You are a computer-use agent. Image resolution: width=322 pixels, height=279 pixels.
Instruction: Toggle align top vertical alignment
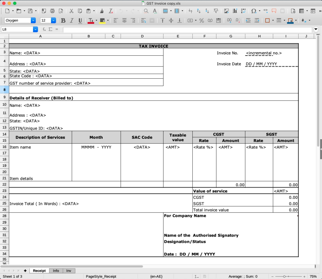point(162,20)
